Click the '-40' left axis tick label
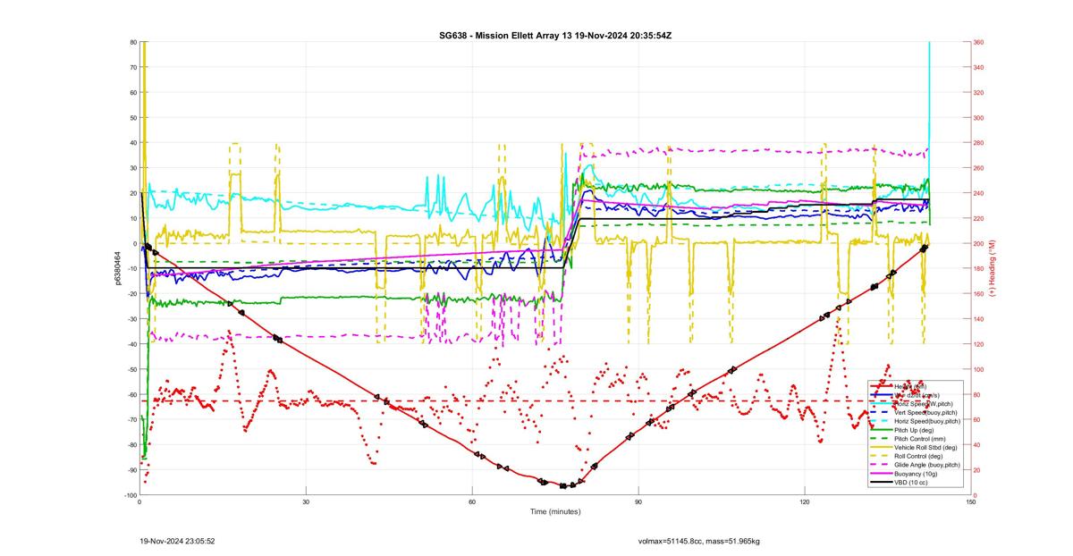The height and width of the screenshot is (556, 1073). click(x=131, y=344)
